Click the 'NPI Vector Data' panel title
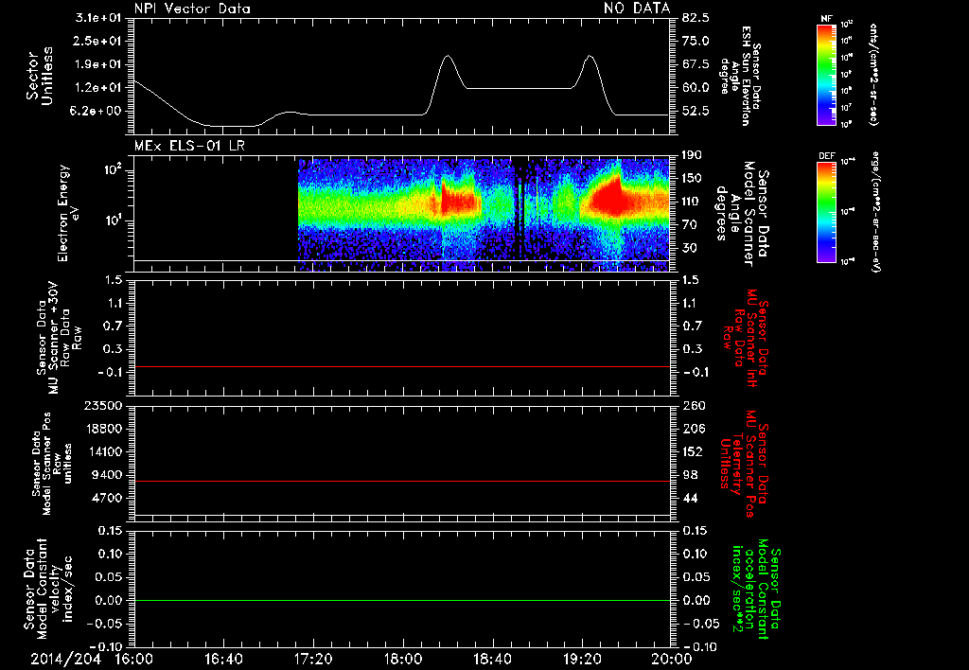 pyautogui.click(x=192, y=9)
